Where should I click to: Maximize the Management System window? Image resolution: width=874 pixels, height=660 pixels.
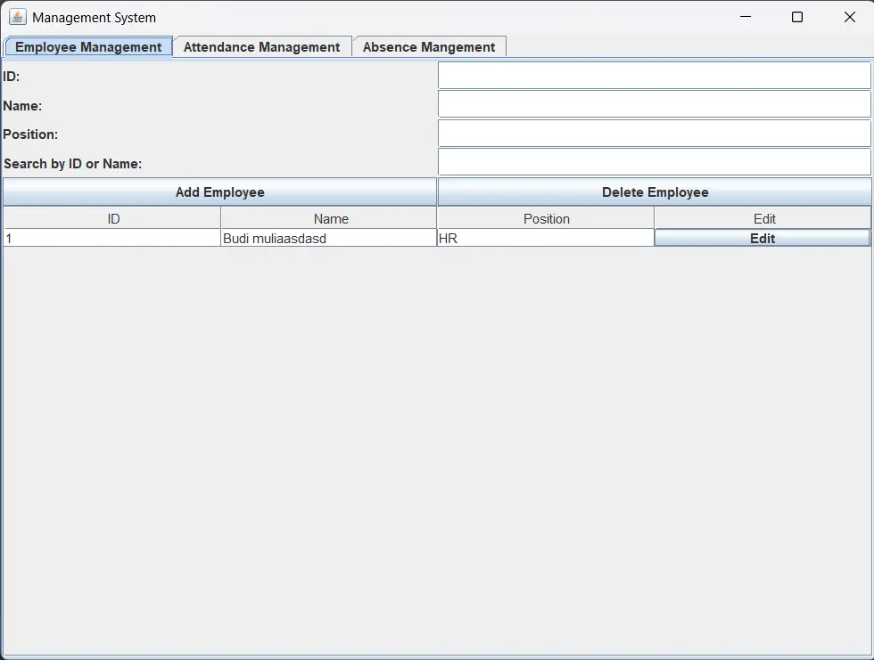pos(797,17)
